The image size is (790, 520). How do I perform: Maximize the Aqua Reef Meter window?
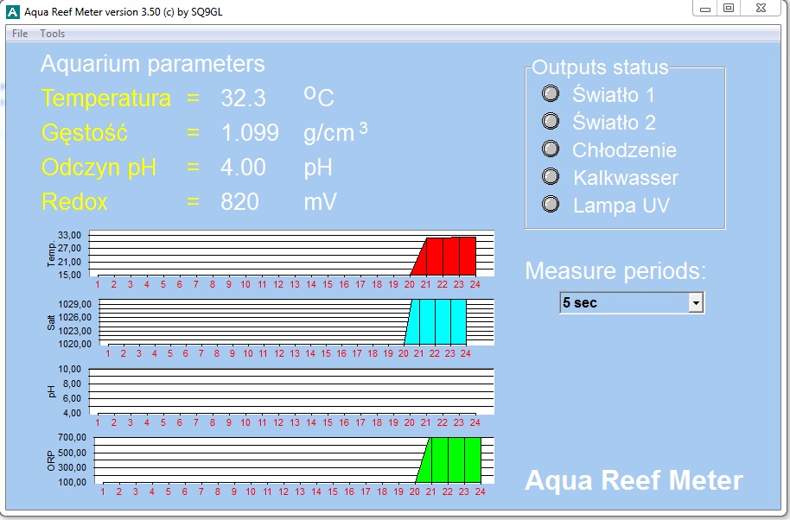tap(729, 8)
